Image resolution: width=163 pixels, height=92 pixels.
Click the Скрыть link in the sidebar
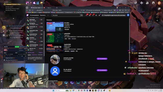41,53
